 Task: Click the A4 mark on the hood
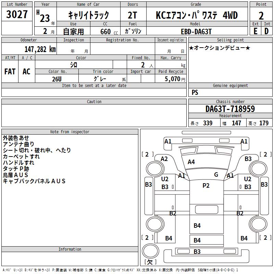click(191, 162)
